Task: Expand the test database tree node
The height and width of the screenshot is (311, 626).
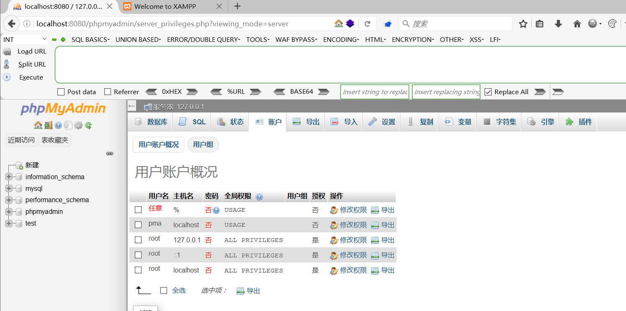Action: pyautogui.click(x=9, y=223)
